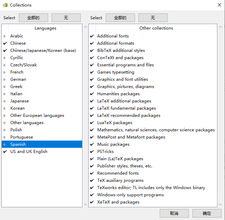This screenshot has height=220, width=225.
Task: Click Languages list scroll down arrow
Action: point(86,204)
